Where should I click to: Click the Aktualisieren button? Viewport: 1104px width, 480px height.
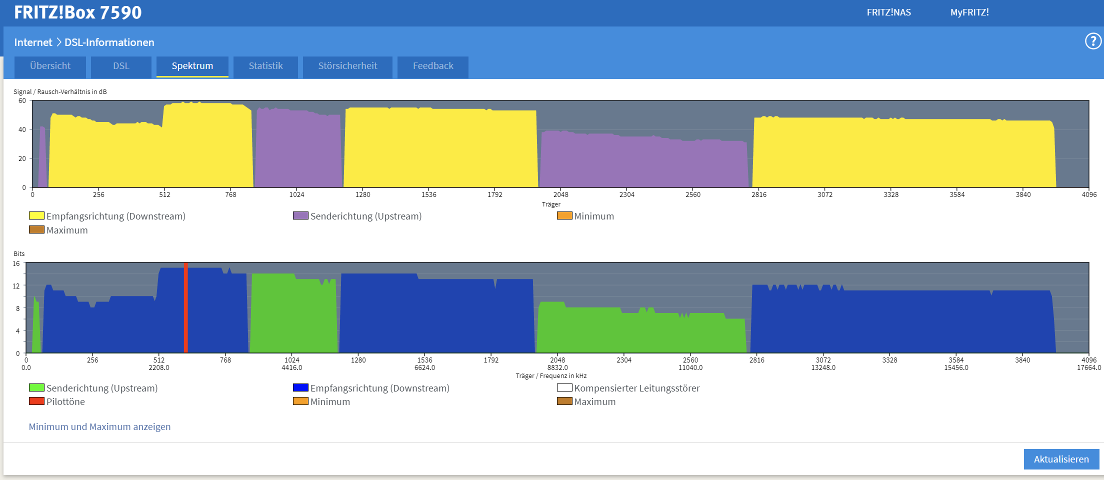tap(1061, 459)
